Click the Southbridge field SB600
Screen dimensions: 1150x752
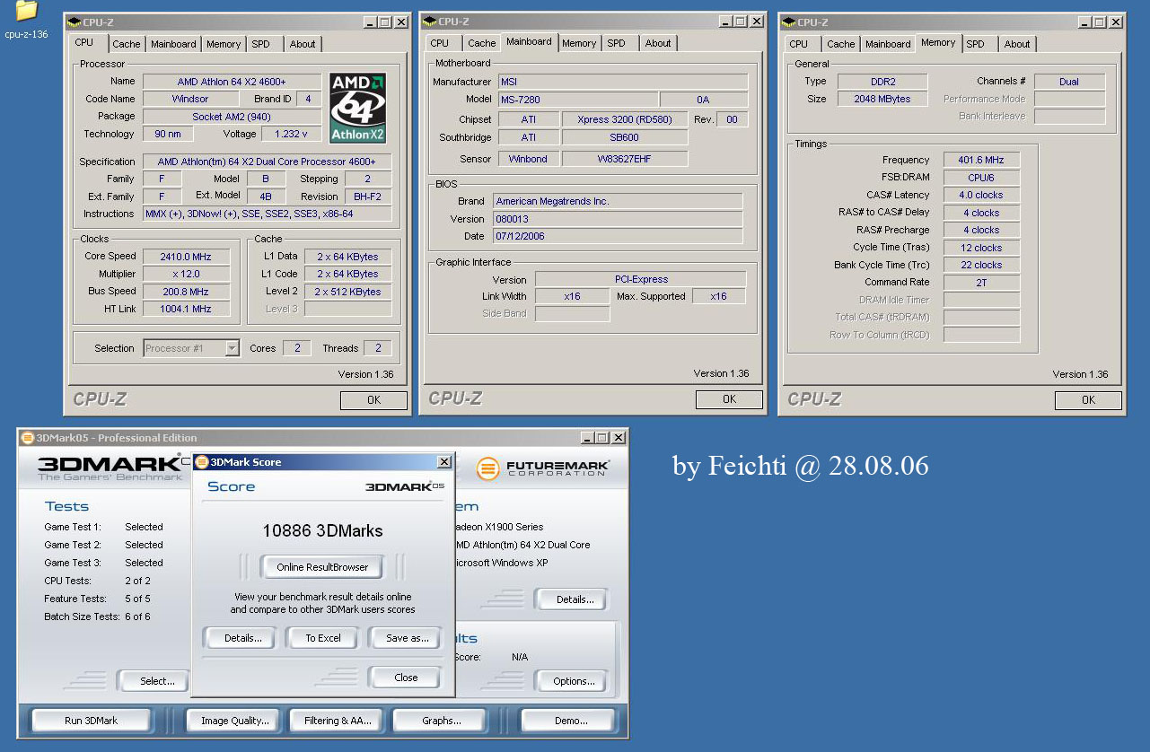[x=626, y=137]
